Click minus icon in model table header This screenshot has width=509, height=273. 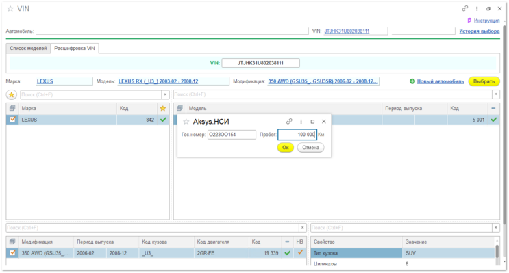pyautogui.click(x=493, y=108)
